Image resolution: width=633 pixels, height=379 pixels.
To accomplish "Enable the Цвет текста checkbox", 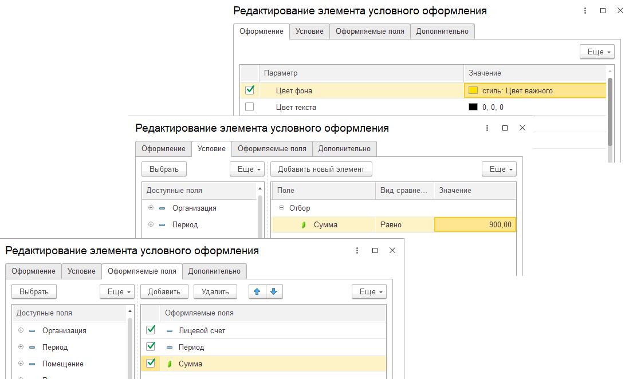I will tap(249, 107).
